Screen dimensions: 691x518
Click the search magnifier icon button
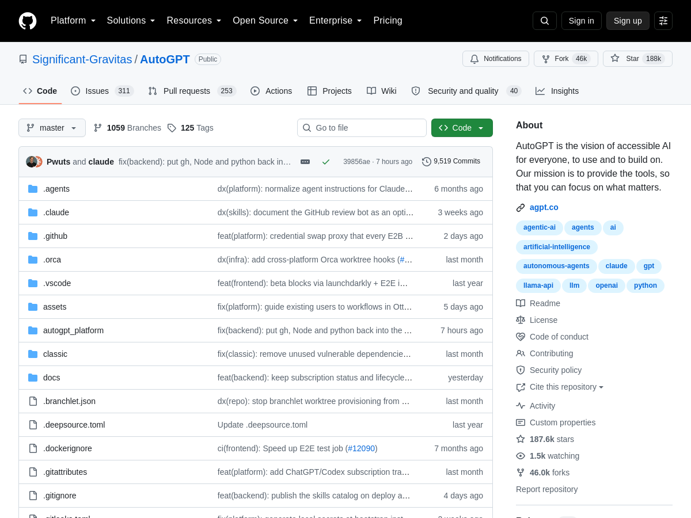tap(545, 21)
